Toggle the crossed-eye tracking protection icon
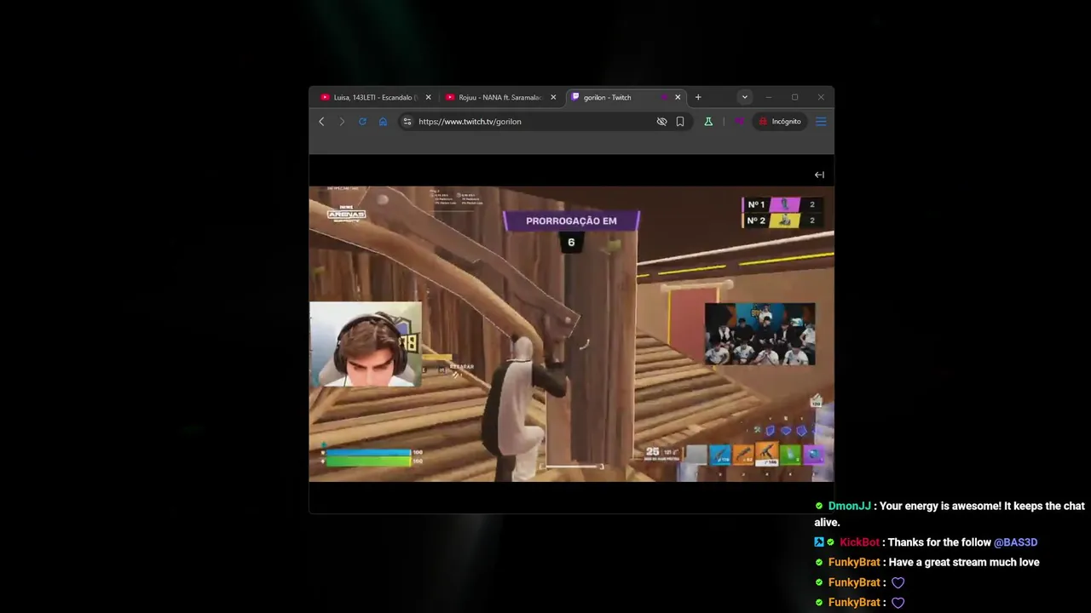The image size is (1091, 613). [661, 122]
